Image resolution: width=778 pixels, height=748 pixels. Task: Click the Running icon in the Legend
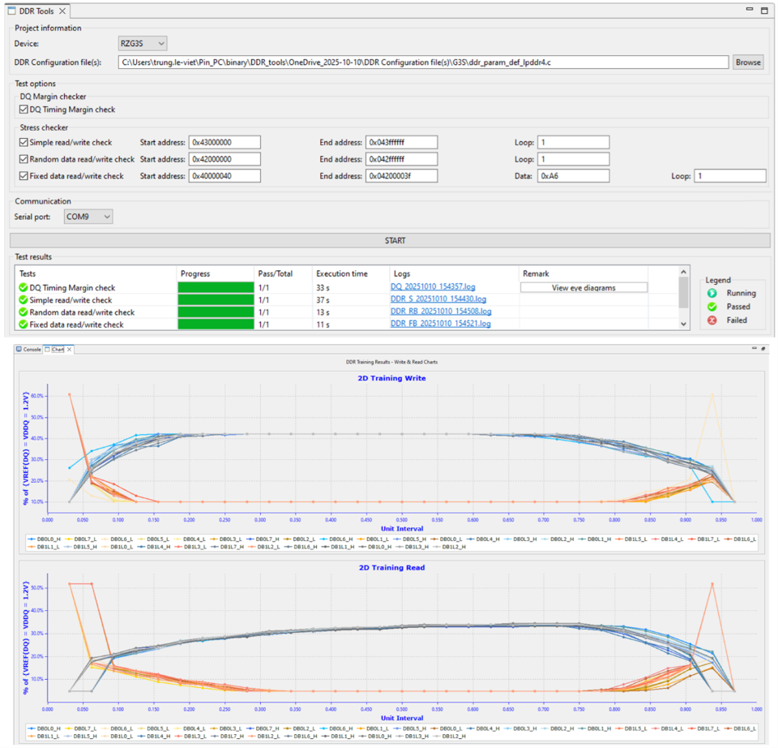[x=712, y=294]
